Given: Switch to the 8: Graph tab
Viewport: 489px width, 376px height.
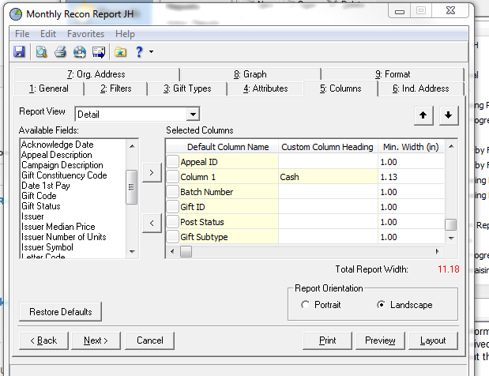Looking at the screenshot, I should (x=250, y=74).
